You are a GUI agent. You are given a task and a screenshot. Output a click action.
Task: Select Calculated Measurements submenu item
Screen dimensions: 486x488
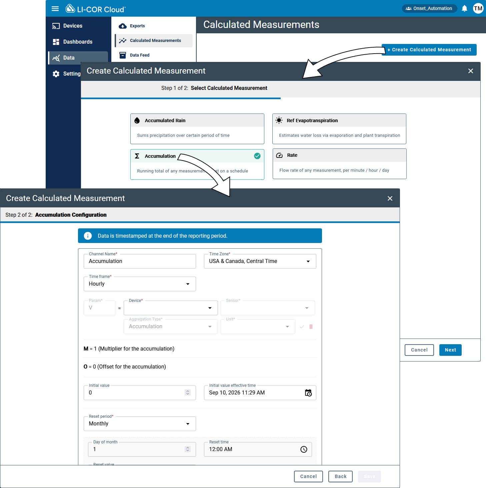click(x=154, y=41)
